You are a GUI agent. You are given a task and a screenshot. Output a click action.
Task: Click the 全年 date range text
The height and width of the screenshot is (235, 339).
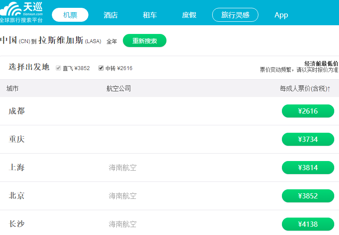coord(112,41)
